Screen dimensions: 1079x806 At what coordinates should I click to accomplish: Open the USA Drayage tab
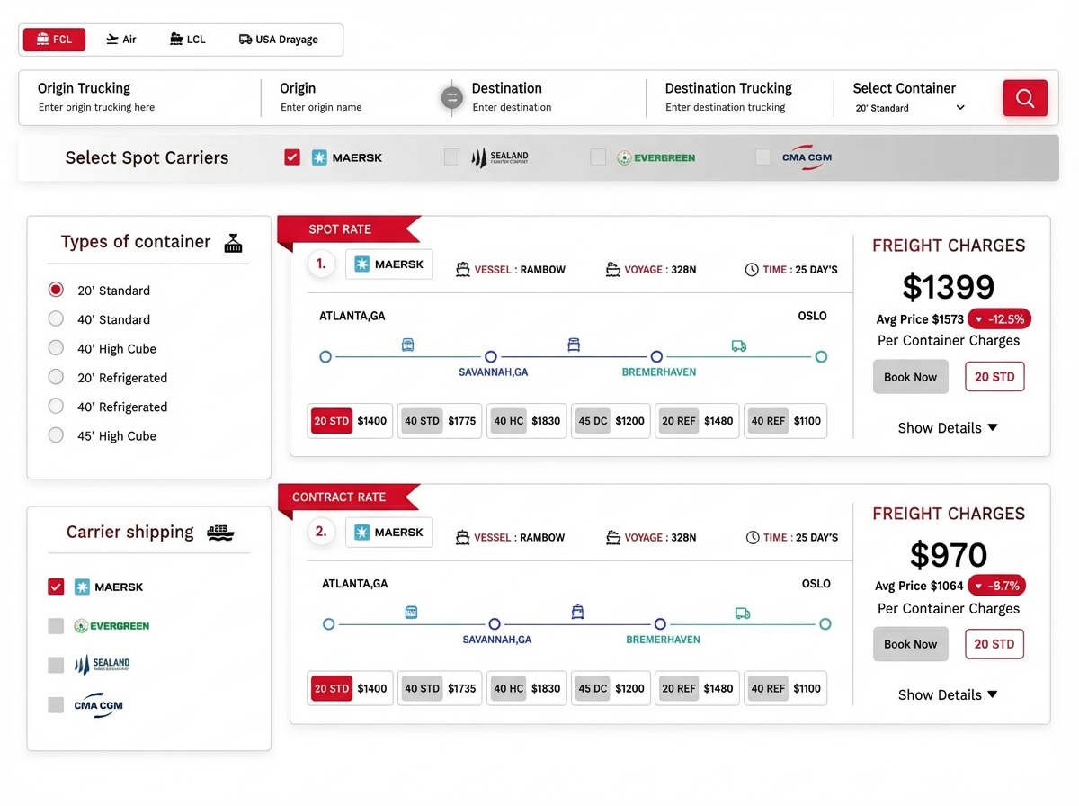(278, 40)
